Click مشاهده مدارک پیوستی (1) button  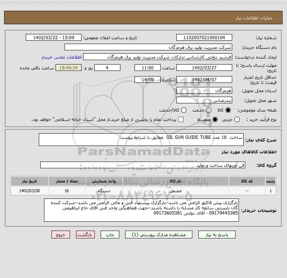coord(159,235)
